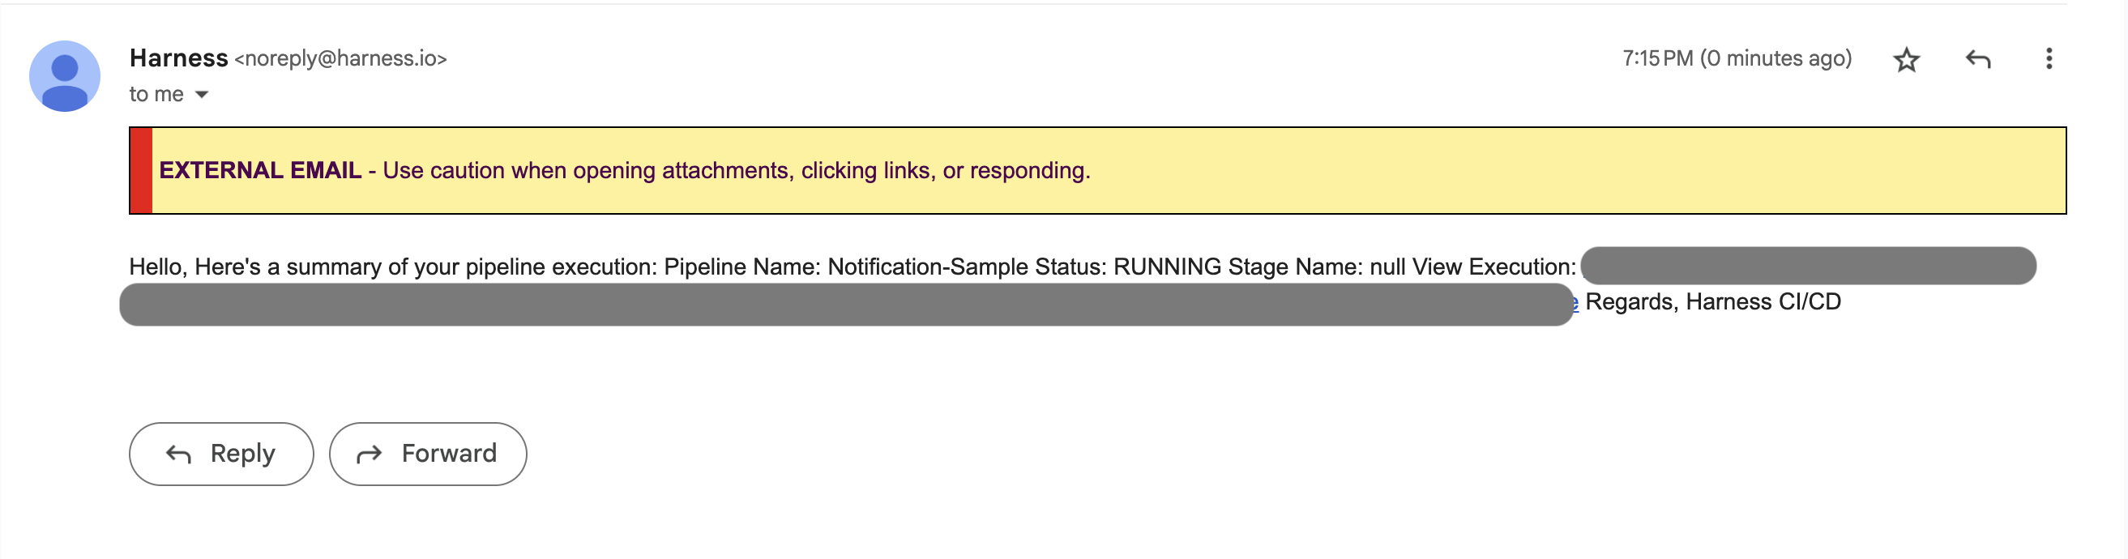Click the "Regards, Harness CI/CD" signature
The width and height of the screenshot is (2128, 559).
click(x=1712, y=302)
